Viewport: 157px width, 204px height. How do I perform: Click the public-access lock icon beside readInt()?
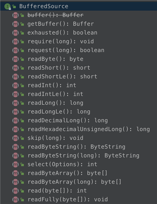click(x=22, y=85)
